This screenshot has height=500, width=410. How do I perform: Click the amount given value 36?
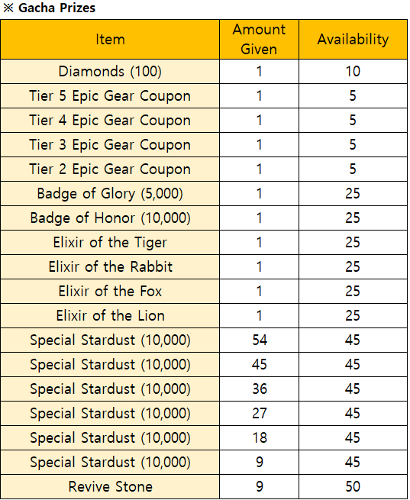tap(260, 389)
